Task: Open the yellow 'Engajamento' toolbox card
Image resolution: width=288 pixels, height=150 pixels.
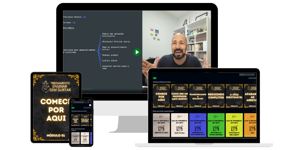Action: [x=234, y=125]
